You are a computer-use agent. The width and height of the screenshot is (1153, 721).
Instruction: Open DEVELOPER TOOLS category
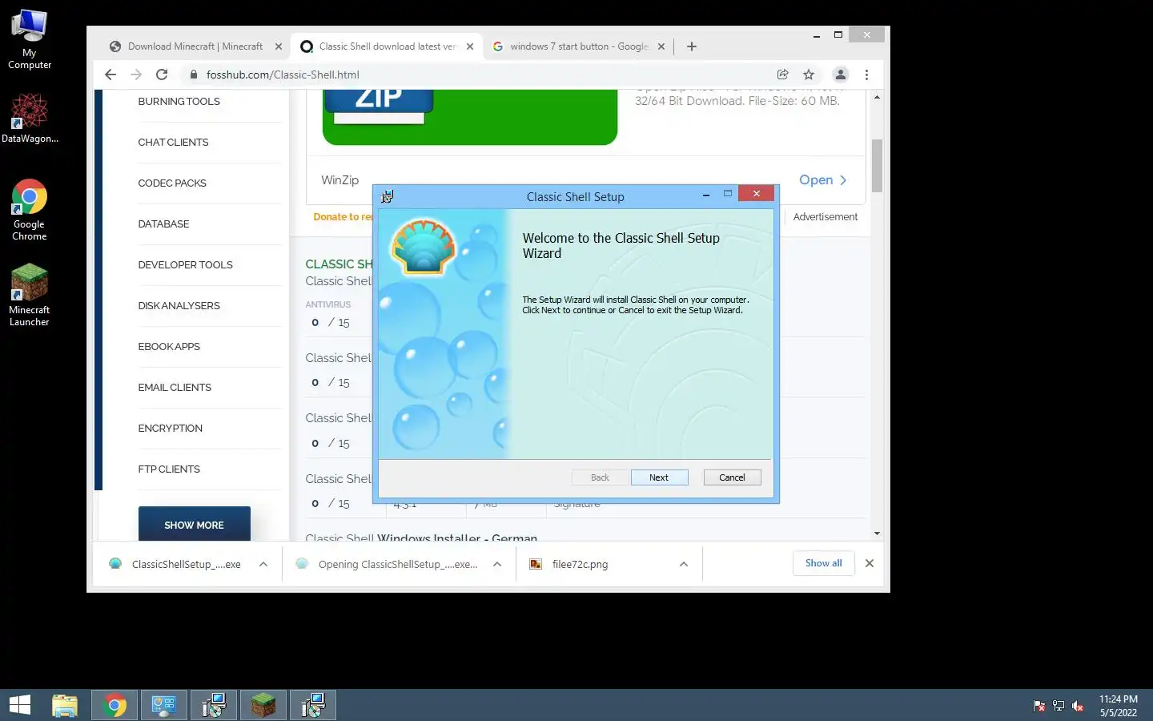(x=185, y=265)
